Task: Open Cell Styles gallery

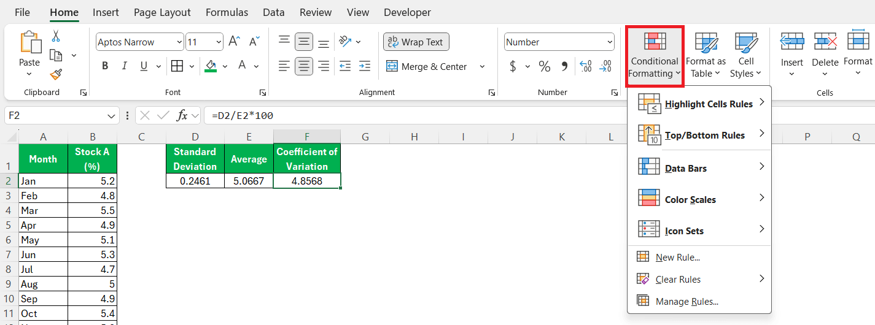Action: pyautogui.click(x=746, y=55)
